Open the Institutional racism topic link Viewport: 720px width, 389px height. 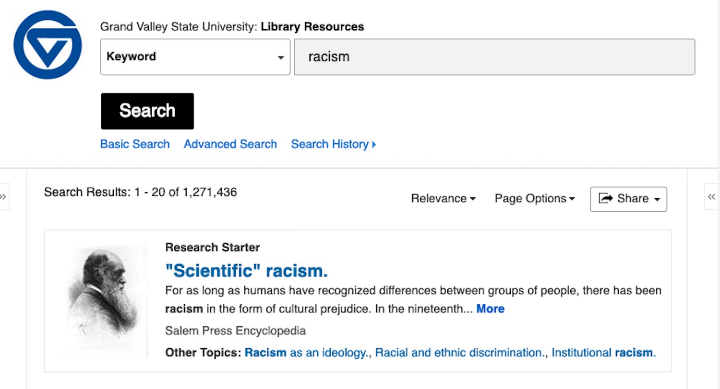click(x=603, y=353)
